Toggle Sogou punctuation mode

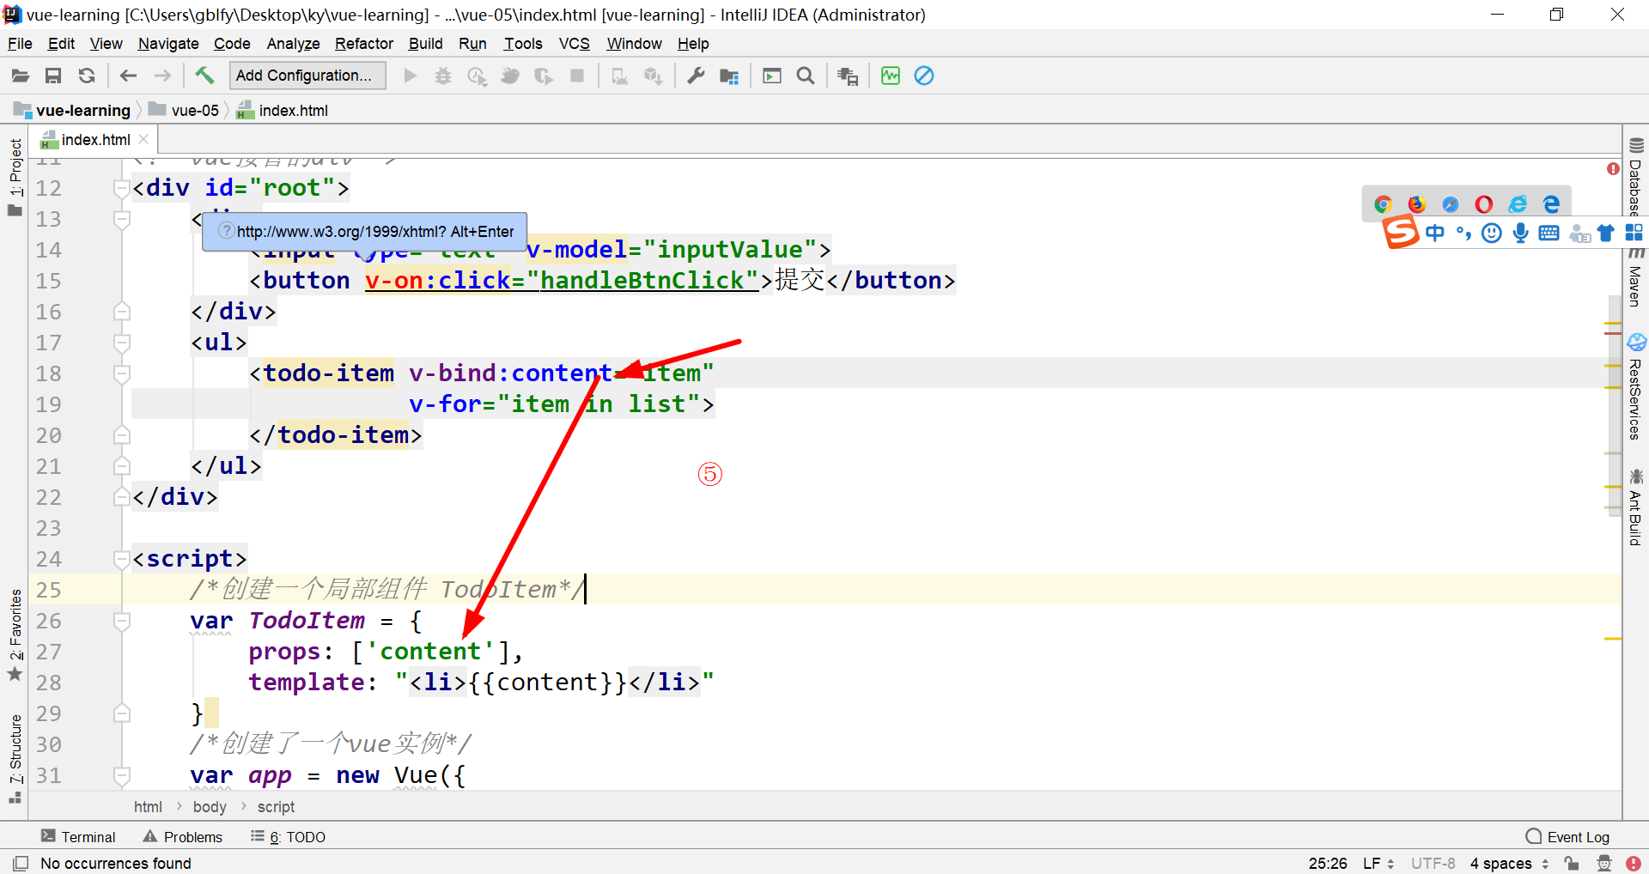click(x=1463, y=233)
